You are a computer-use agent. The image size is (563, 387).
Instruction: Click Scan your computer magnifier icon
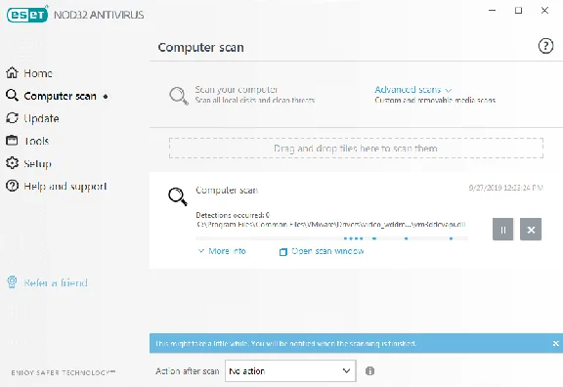[x=179, y=96]
